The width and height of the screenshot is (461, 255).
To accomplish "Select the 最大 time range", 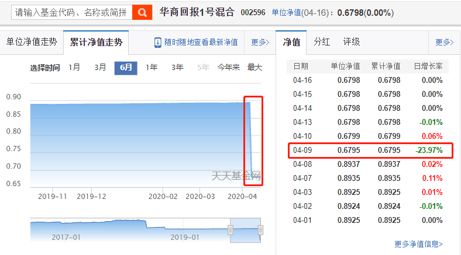I will pos(254,68).
